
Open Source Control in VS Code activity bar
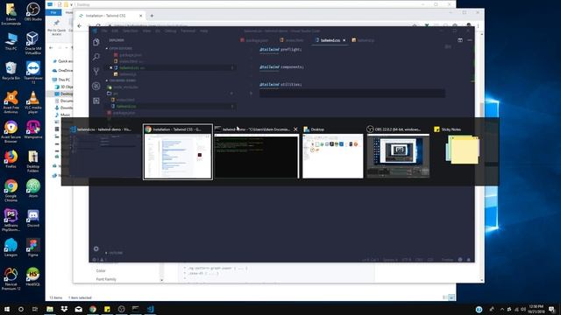(96, 71)
